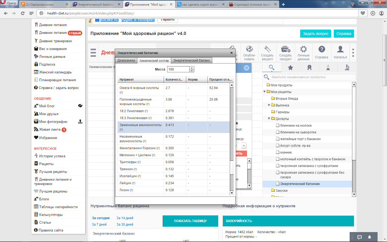The image size is (387, 242).
Task: Open the hamburger menu next to Дневник
Action: click(93, 53)
